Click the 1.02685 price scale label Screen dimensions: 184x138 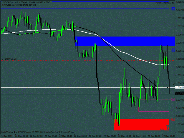click(x=180, y=35)
